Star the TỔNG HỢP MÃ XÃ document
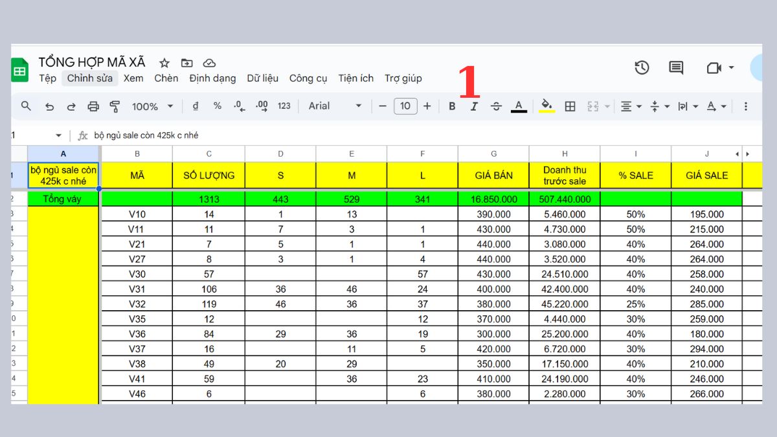The width and height of the screenshot is (777, 437). tap(164, 63)
